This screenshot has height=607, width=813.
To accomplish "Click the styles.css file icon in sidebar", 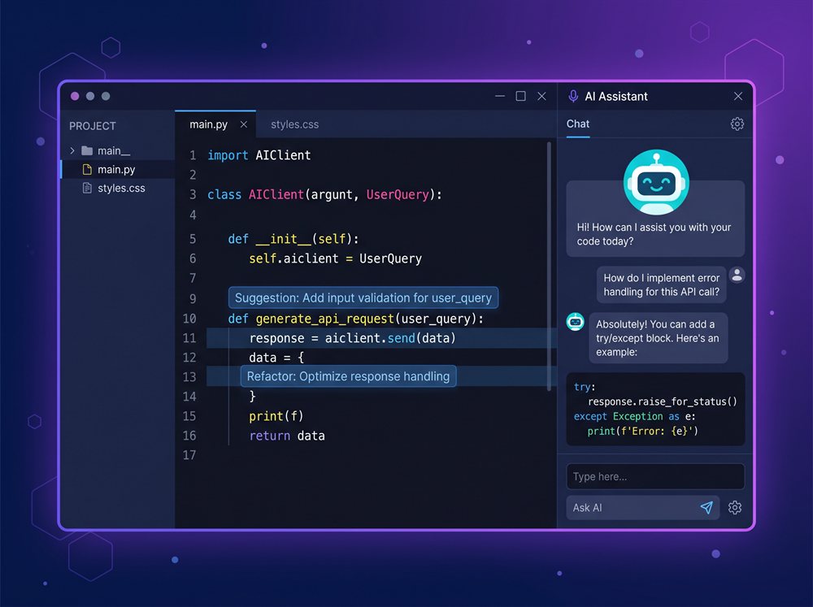I will (x=87, y=189).
